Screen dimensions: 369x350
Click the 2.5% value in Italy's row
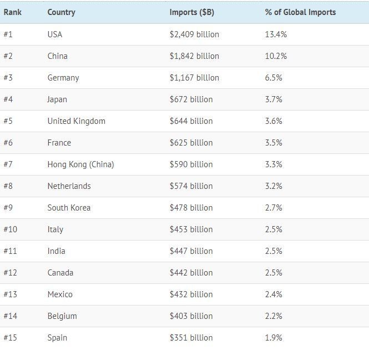point(274,229)
